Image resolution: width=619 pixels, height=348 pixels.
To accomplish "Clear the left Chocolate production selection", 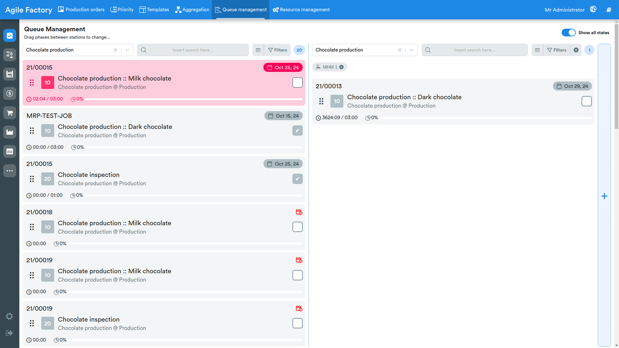I will [115, 50].
